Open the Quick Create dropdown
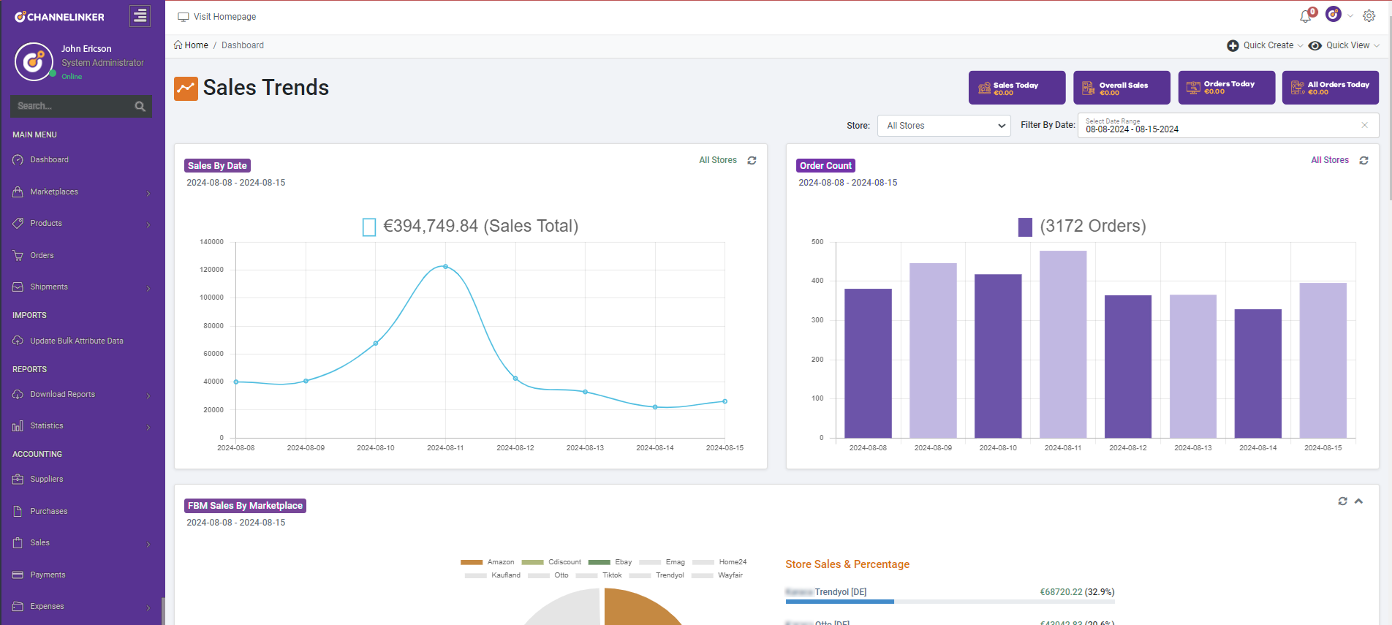The width and height of the screenshot is (1392, 625). (1266, 45)
